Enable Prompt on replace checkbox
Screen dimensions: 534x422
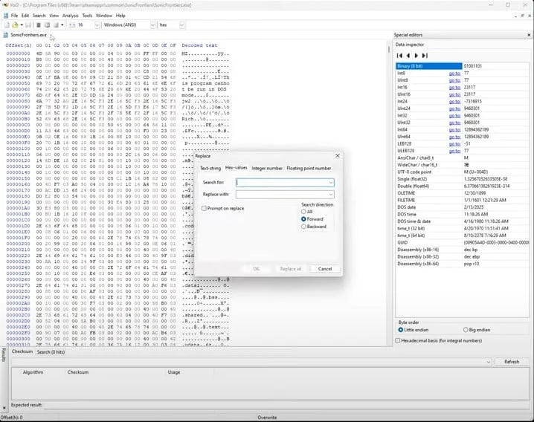pyautogui.click(x=205, y=208)
